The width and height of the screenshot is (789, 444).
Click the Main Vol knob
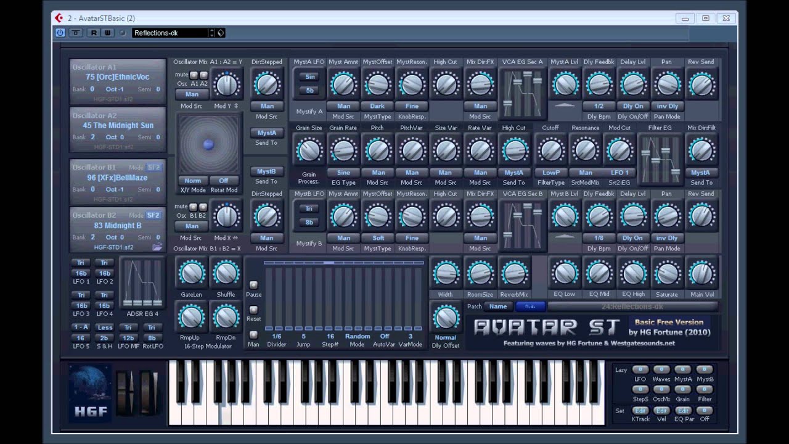pyautogui.click(x=701, y=274)
